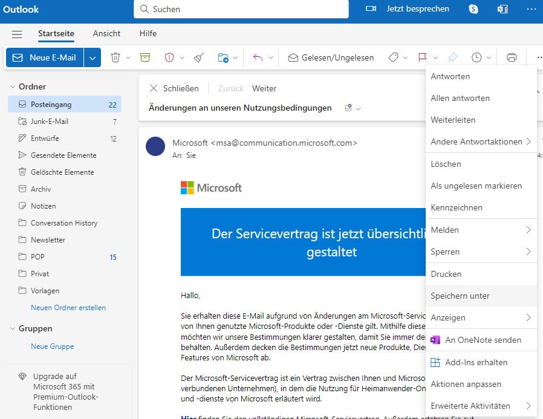Open the Hilfe tab
The image size is (543, 419).
tap(148, 34)
